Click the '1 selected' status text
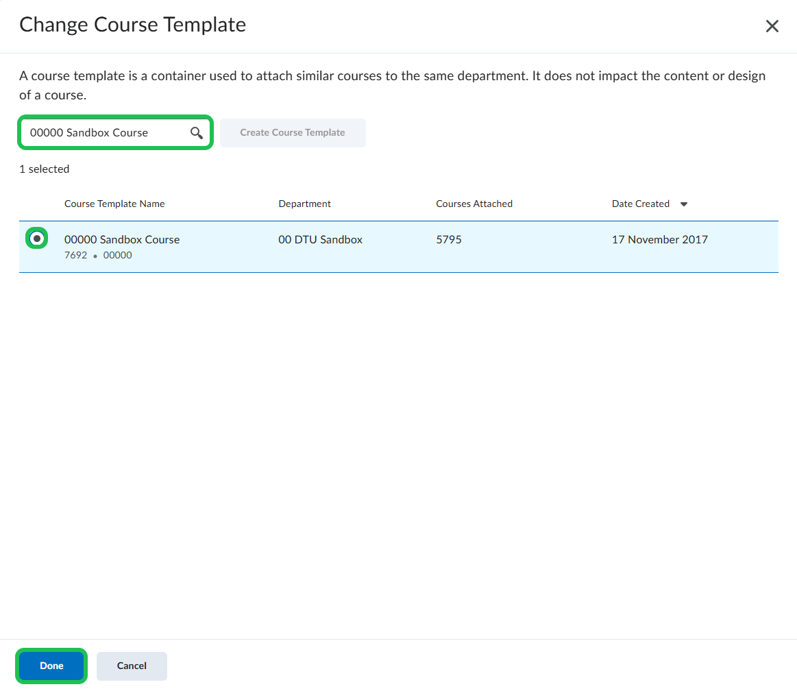Viewport: 797px width, 691px height. tap(44, 169)
